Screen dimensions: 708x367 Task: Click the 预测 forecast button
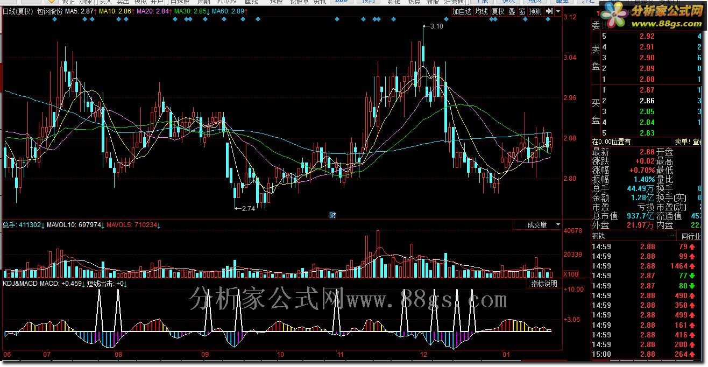coord(535,11)
